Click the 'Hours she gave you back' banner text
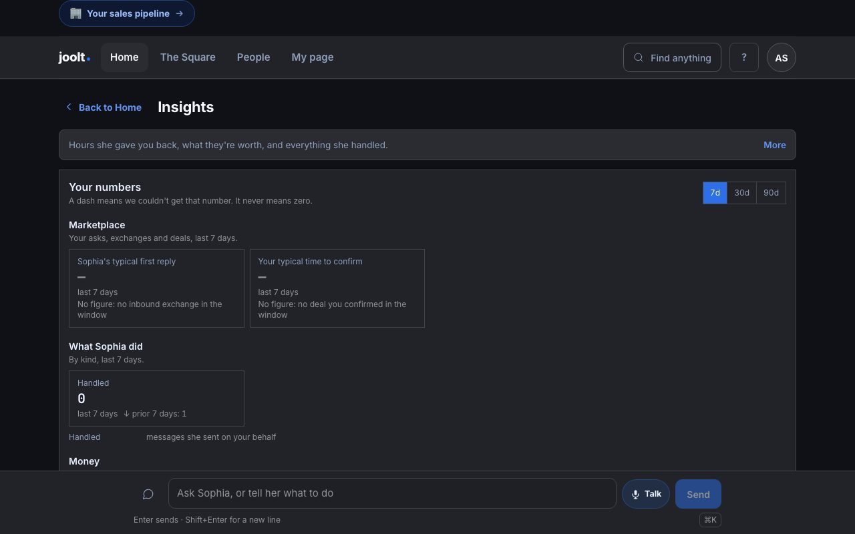 point(228,145)
